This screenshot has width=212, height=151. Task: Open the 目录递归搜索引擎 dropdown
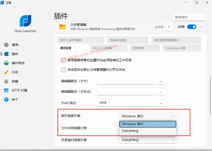(x=148, y=140)
